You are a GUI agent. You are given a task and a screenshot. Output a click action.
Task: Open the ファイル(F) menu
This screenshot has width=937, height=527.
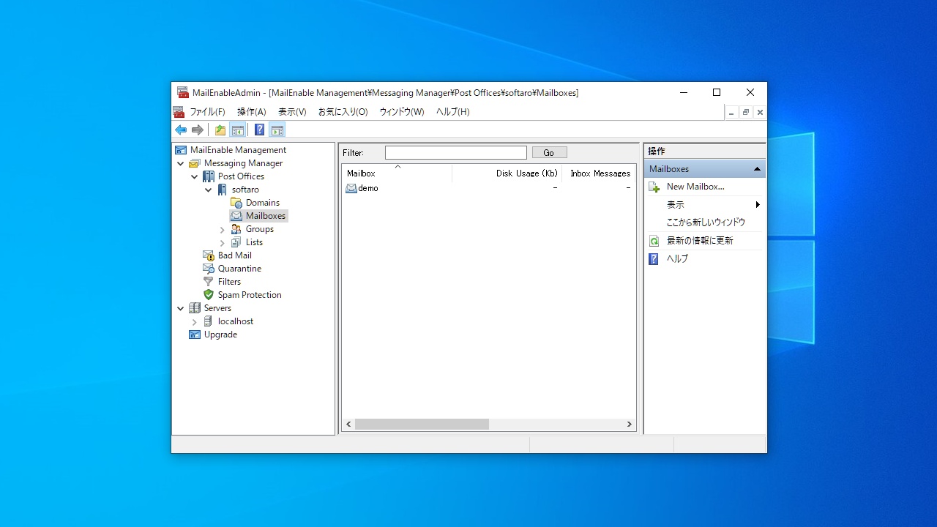[208, 112]
